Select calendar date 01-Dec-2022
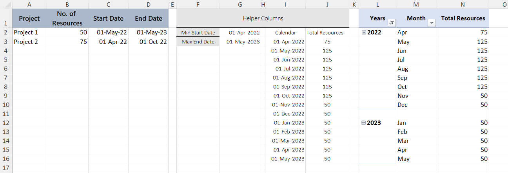This screenshot has width=508, height=173. tap(285, 114)
